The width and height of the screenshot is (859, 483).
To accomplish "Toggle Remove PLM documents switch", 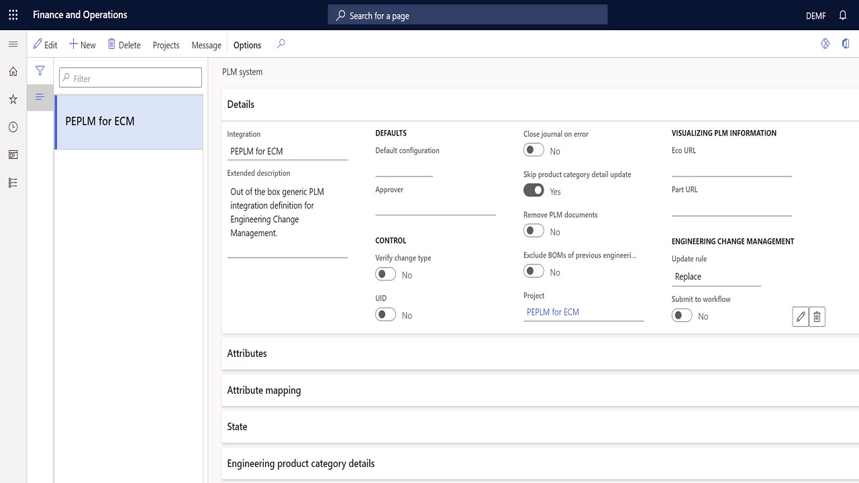I will 534,231.
